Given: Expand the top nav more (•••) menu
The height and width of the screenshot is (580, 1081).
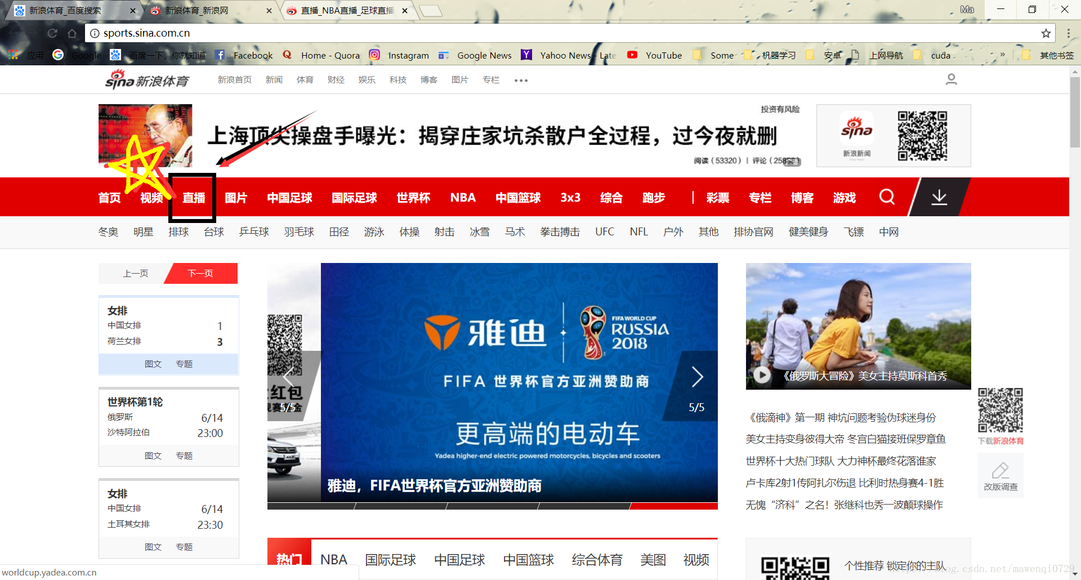Looking at the screenshot, I should 521,81.
